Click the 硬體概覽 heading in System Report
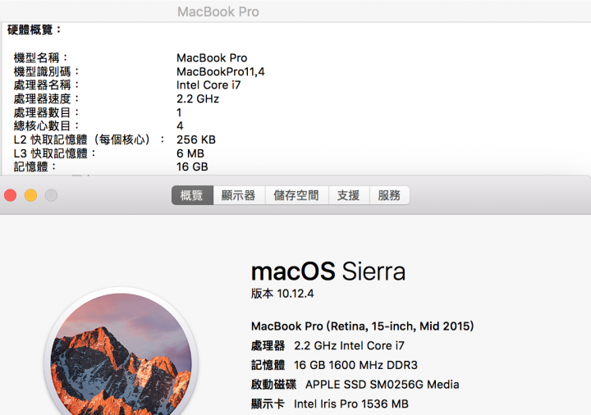 34,30
